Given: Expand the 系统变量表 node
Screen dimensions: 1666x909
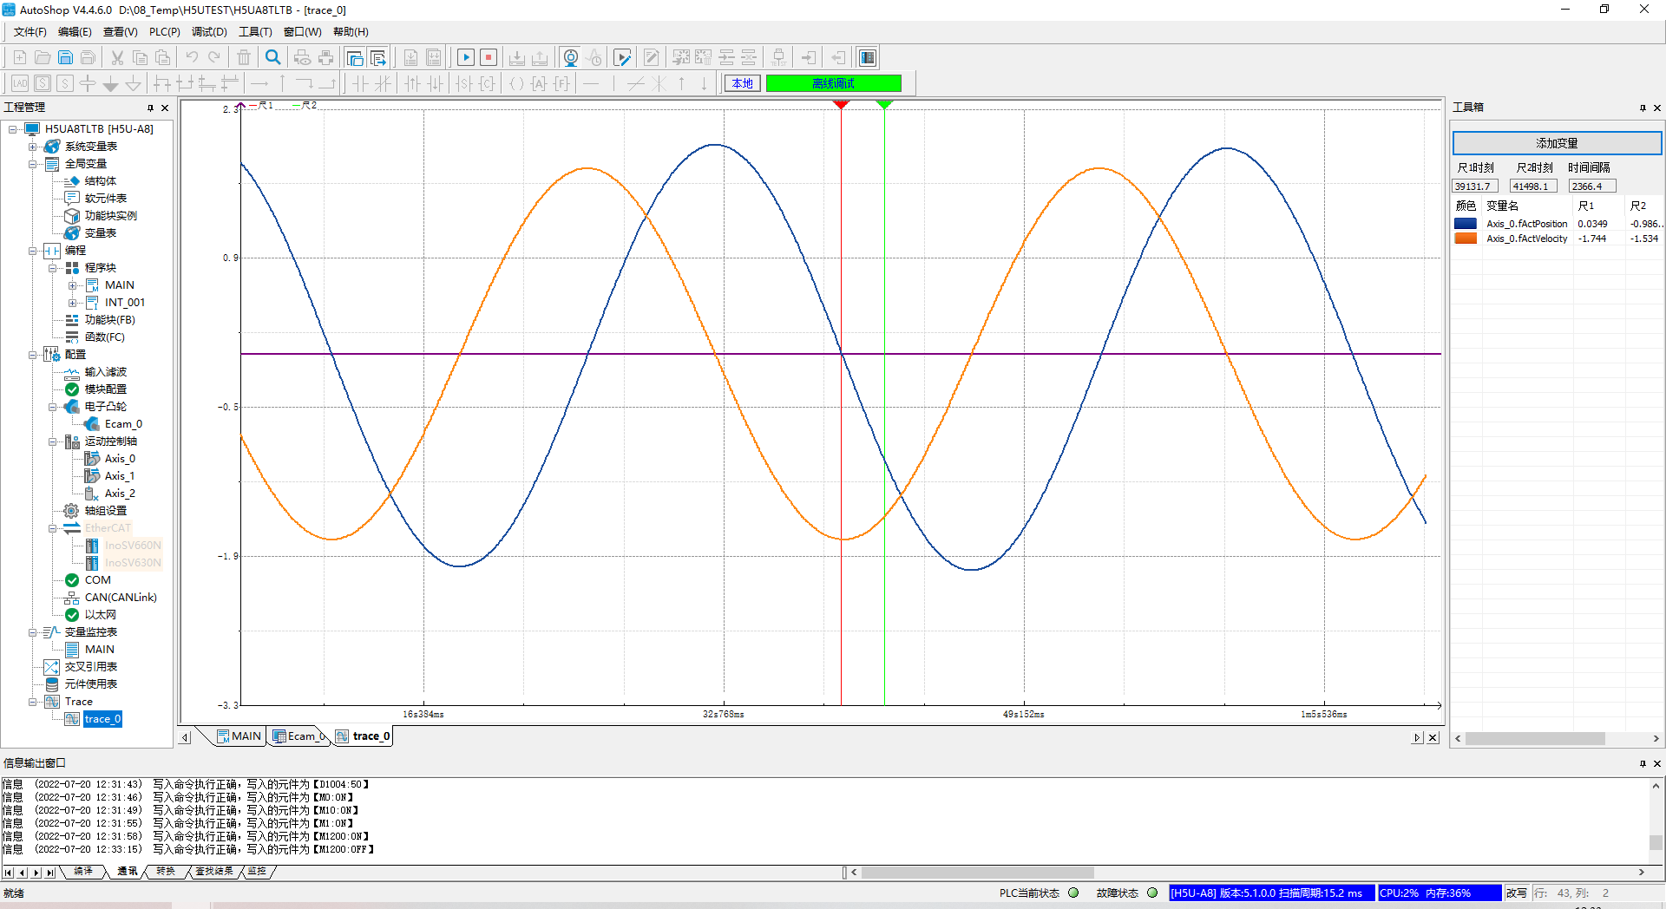Looking at the screenshot, I should 33,147.
